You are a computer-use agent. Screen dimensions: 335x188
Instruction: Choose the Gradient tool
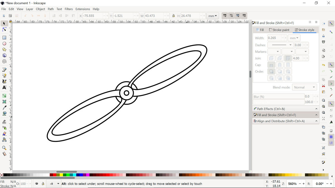[x=4, y=96]
